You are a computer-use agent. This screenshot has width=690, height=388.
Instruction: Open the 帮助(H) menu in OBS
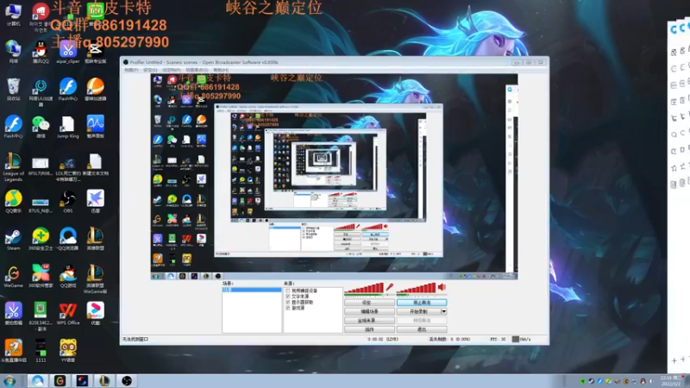coord(221,70)
